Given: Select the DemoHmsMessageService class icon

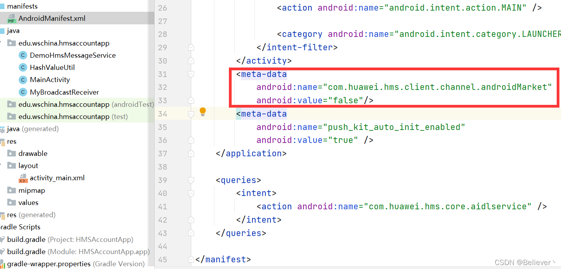Looking at the screenshot, I should coord(23,55).
